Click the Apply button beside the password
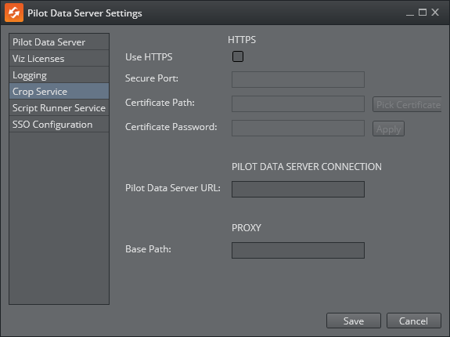 (388, 129)
